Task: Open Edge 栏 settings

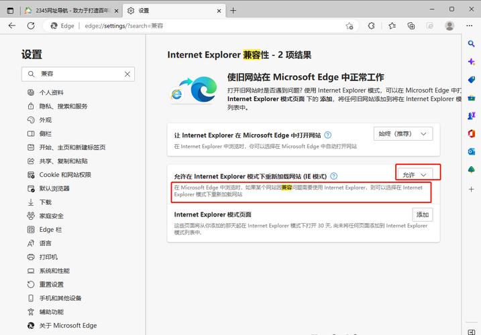Action: pyautogui.click(x=45, y=230)
